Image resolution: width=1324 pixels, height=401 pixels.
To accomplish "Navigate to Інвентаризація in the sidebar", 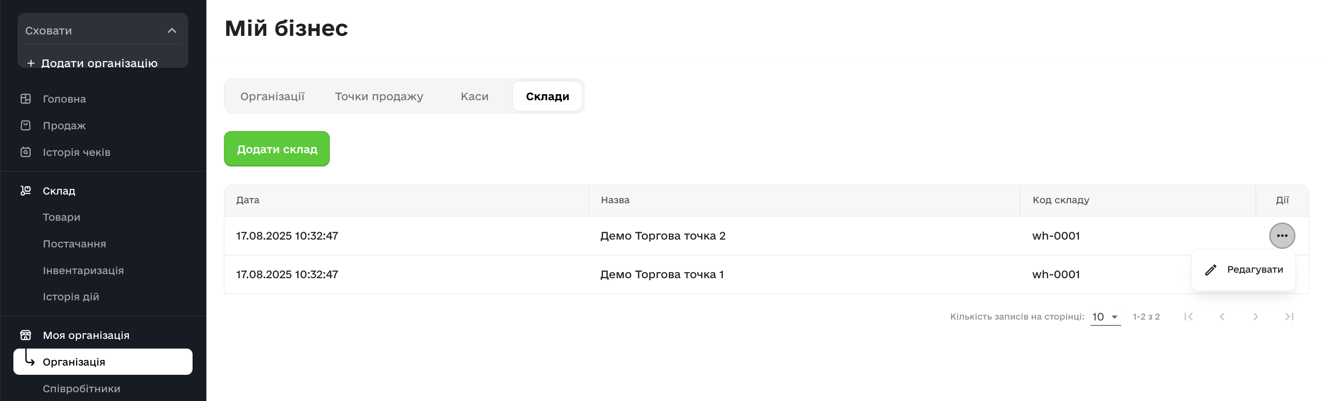I will pyautogui.click(x=83, y=270).
